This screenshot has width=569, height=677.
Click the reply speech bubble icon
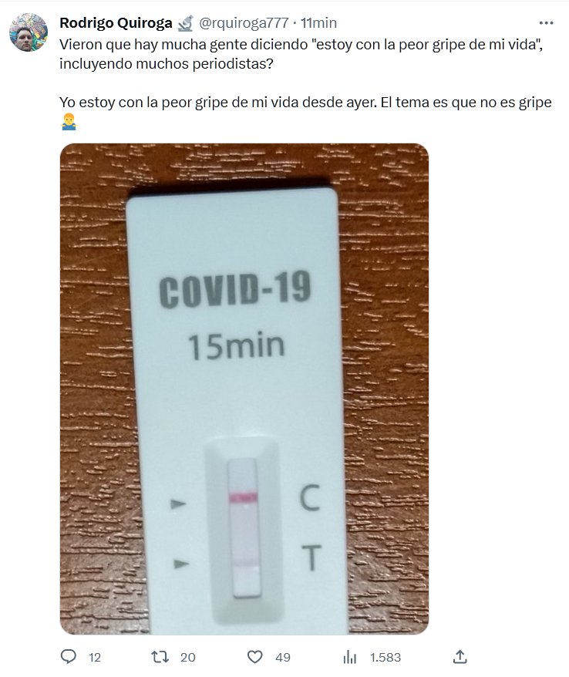click(x=68, y=657)
